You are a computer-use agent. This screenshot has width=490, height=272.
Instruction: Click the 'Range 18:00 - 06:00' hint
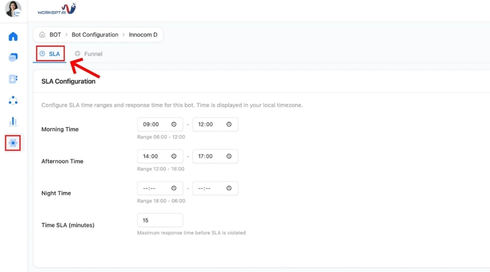[161, 201]
